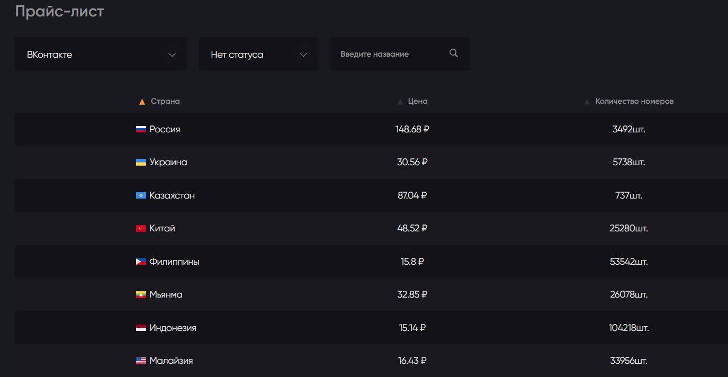Image resolution: width=728 pixels, height=377 pixels.
Task: Click the Myanmar flag icon
Action: pos(141,295)
